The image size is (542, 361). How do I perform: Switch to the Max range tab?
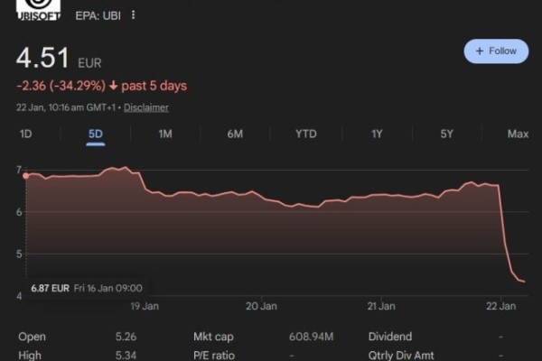click(518, 134)
